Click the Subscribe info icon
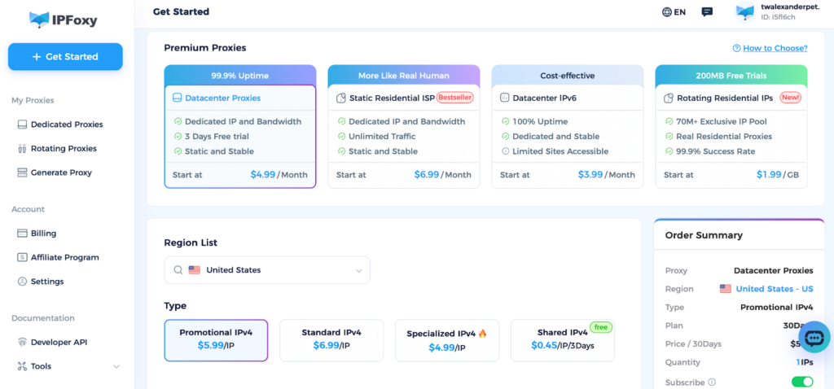The height and width of the screenshot is (389, 834). [x=712, y=382]
